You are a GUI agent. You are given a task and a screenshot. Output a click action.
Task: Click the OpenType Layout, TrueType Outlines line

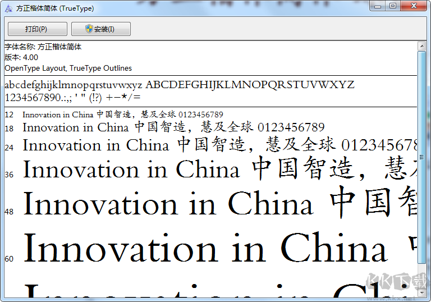pos(68,68)
